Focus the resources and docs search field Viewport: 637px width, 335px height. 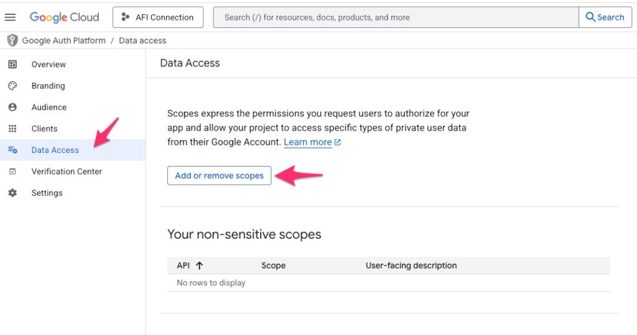coord(396,17)
